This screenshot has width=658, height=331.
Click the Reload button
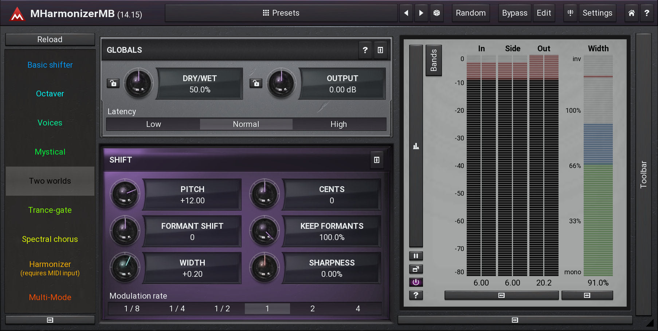[x=50, y=40]
